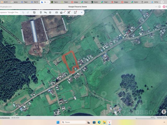The width and height of the screenshot is (167, 125).
Task: Open the historical imagery clock tool
Action: [34, 12]
